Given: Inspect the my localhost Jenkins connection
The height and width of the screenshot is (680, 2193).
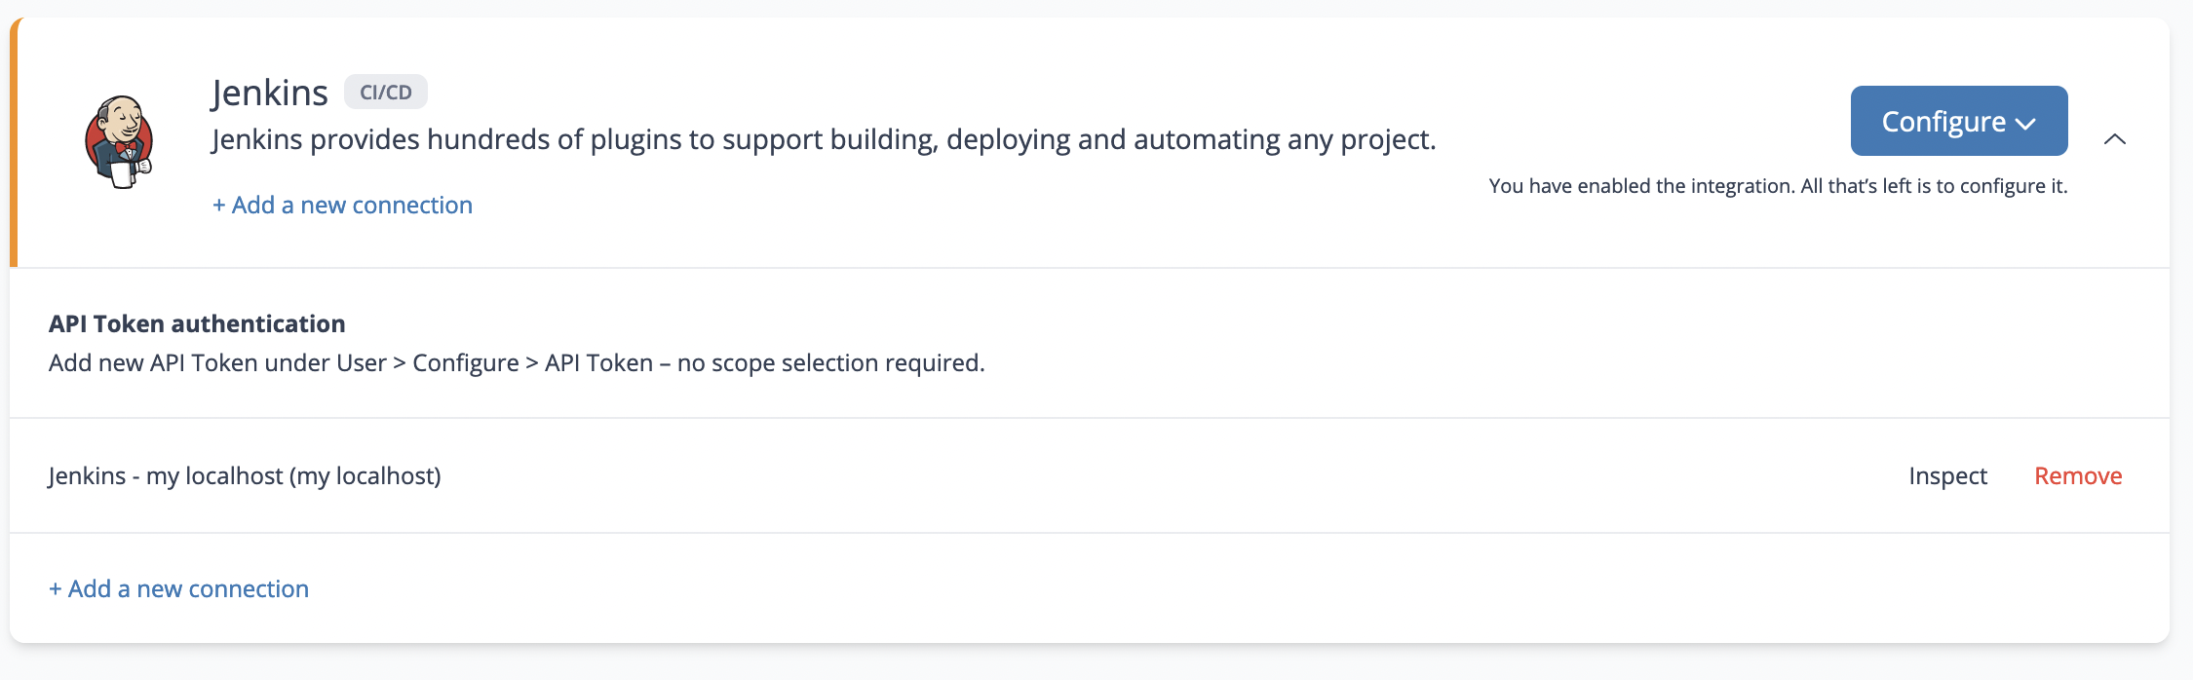Looking at the screenshot, I should [1946, 476].
